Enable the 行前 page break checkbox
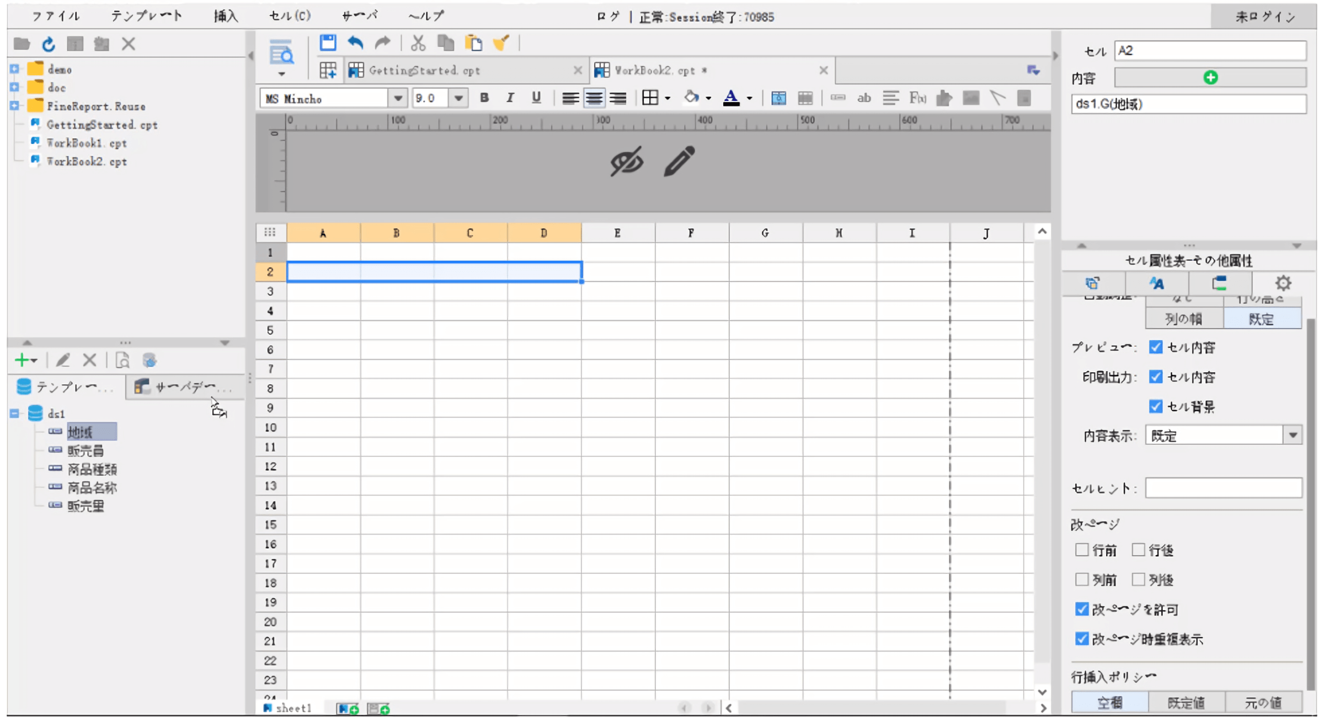This screenshot has width=1324, height=719. click(x=1081, y=550)
